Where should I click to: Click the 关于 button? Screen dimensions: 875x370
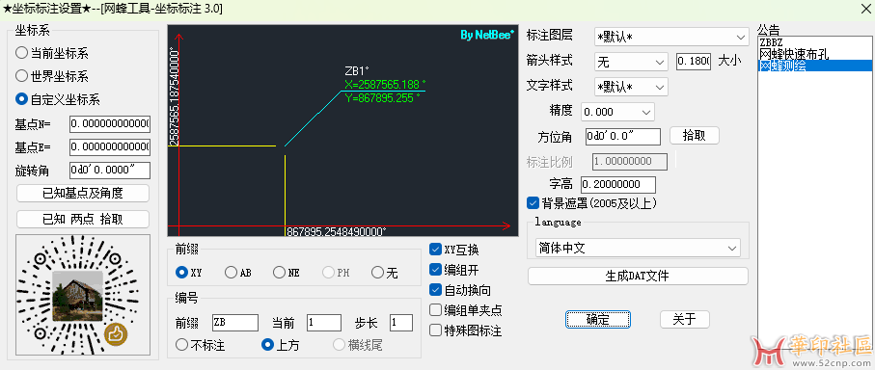684,319
